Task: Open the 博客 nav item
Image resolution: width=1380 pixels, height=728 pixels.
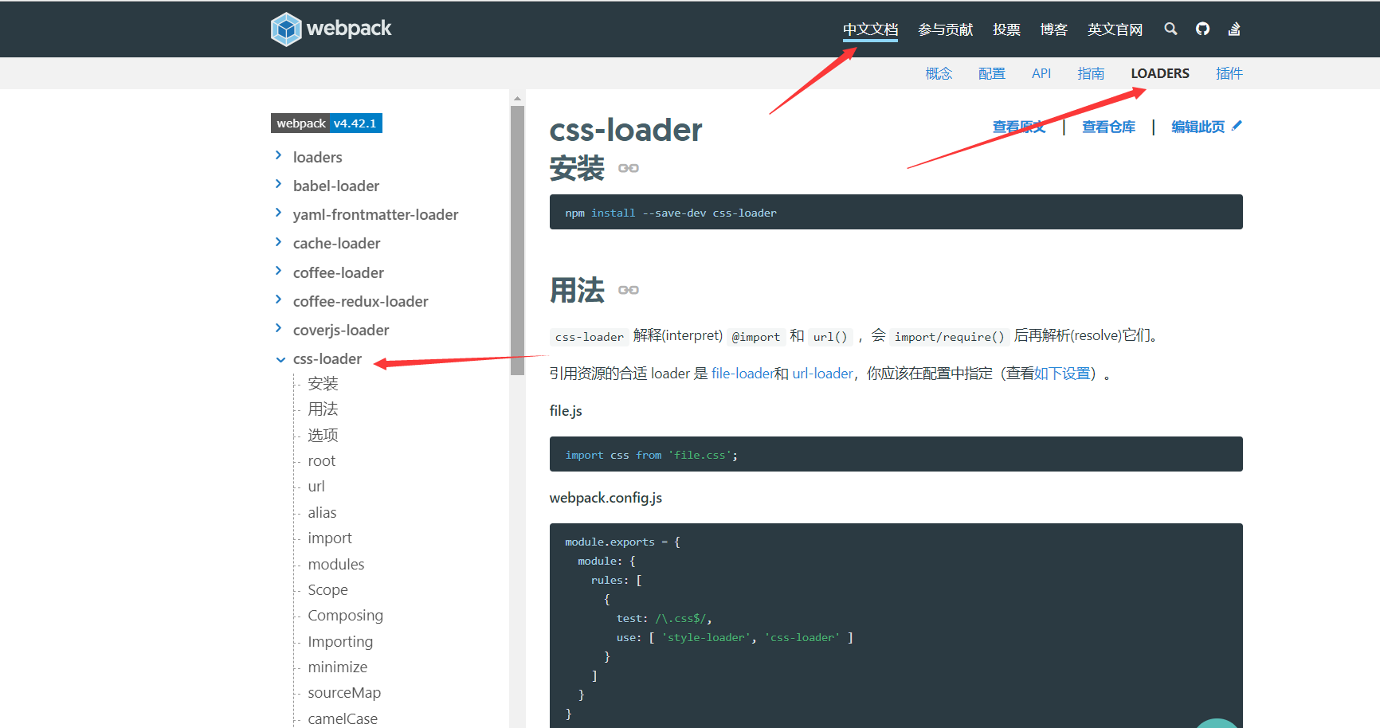Action: pyautogui.click(x=1053, y=29)
